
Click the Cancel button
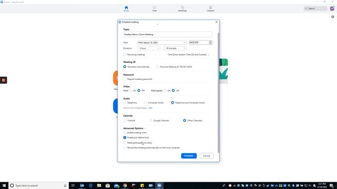206,156
